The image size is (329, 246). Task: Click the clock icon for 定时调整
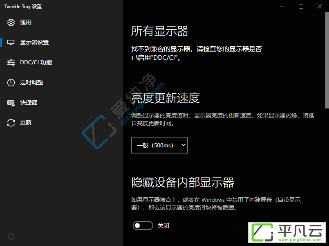(x=11, y=83)
